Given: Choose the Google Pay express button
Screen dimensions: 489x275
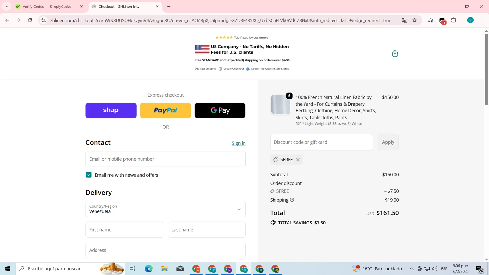Looking at the screenshot, I should click(x=220, y=110).
